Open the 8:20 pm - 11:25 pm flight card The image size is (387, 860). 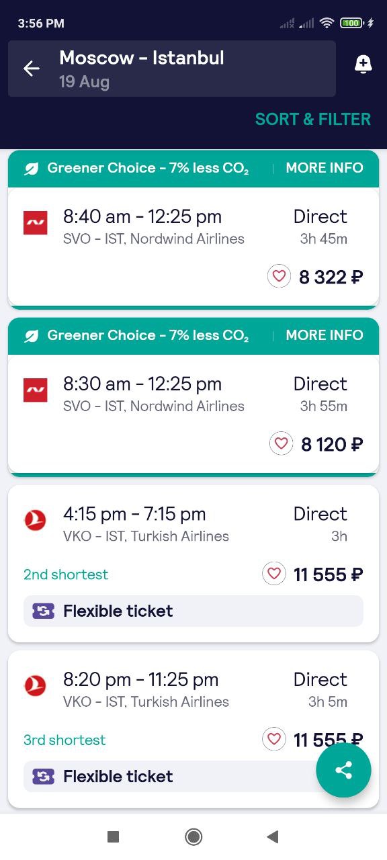193,729
